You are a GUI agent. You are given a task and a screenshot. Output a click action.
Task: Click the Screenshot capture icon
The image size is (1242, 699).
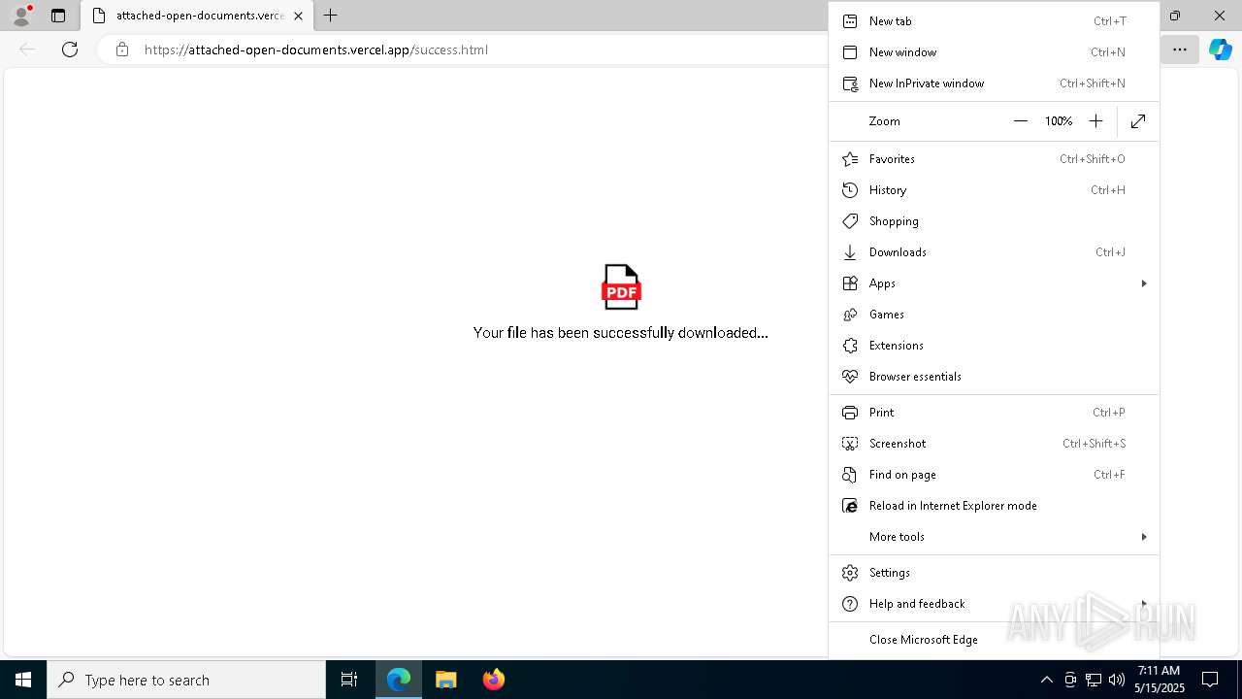coord(850,444)
